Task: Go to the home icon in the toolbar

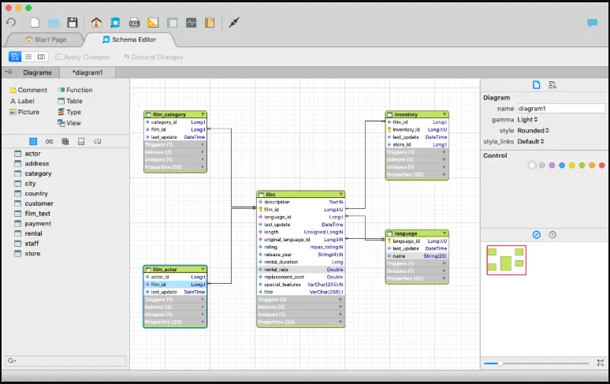Action: (96, 23)
